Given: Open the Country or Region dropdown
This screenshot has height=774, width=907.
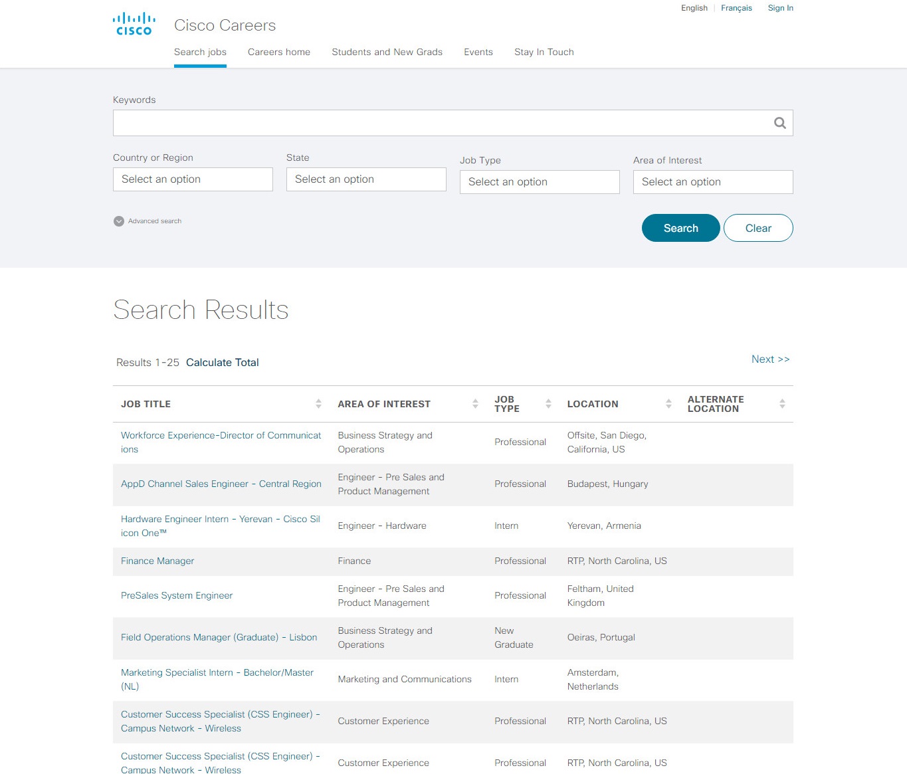Looking at the screenshot, I should pos(193,179).
